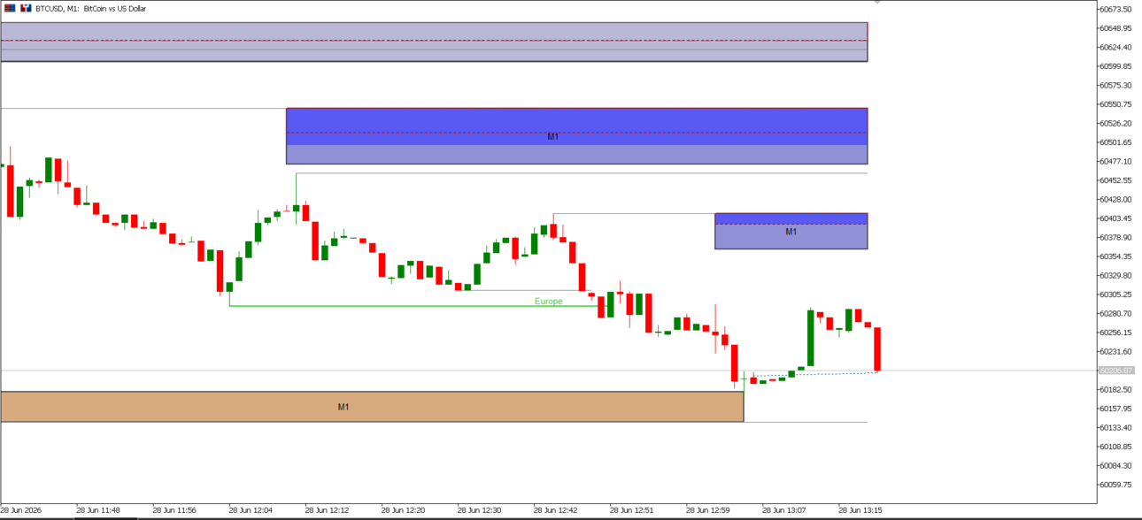This screenshot has height=520, width=1142.
Task: Click the '28 Jun 13:07' time label
Action: [783, 510]
